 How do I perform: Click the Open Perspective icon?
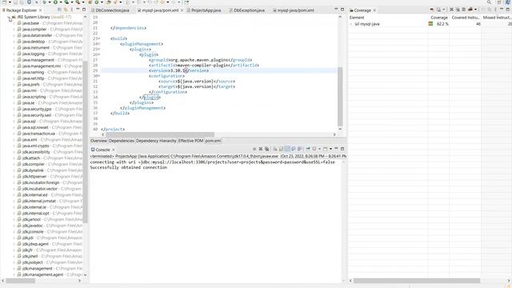point(499,2)
